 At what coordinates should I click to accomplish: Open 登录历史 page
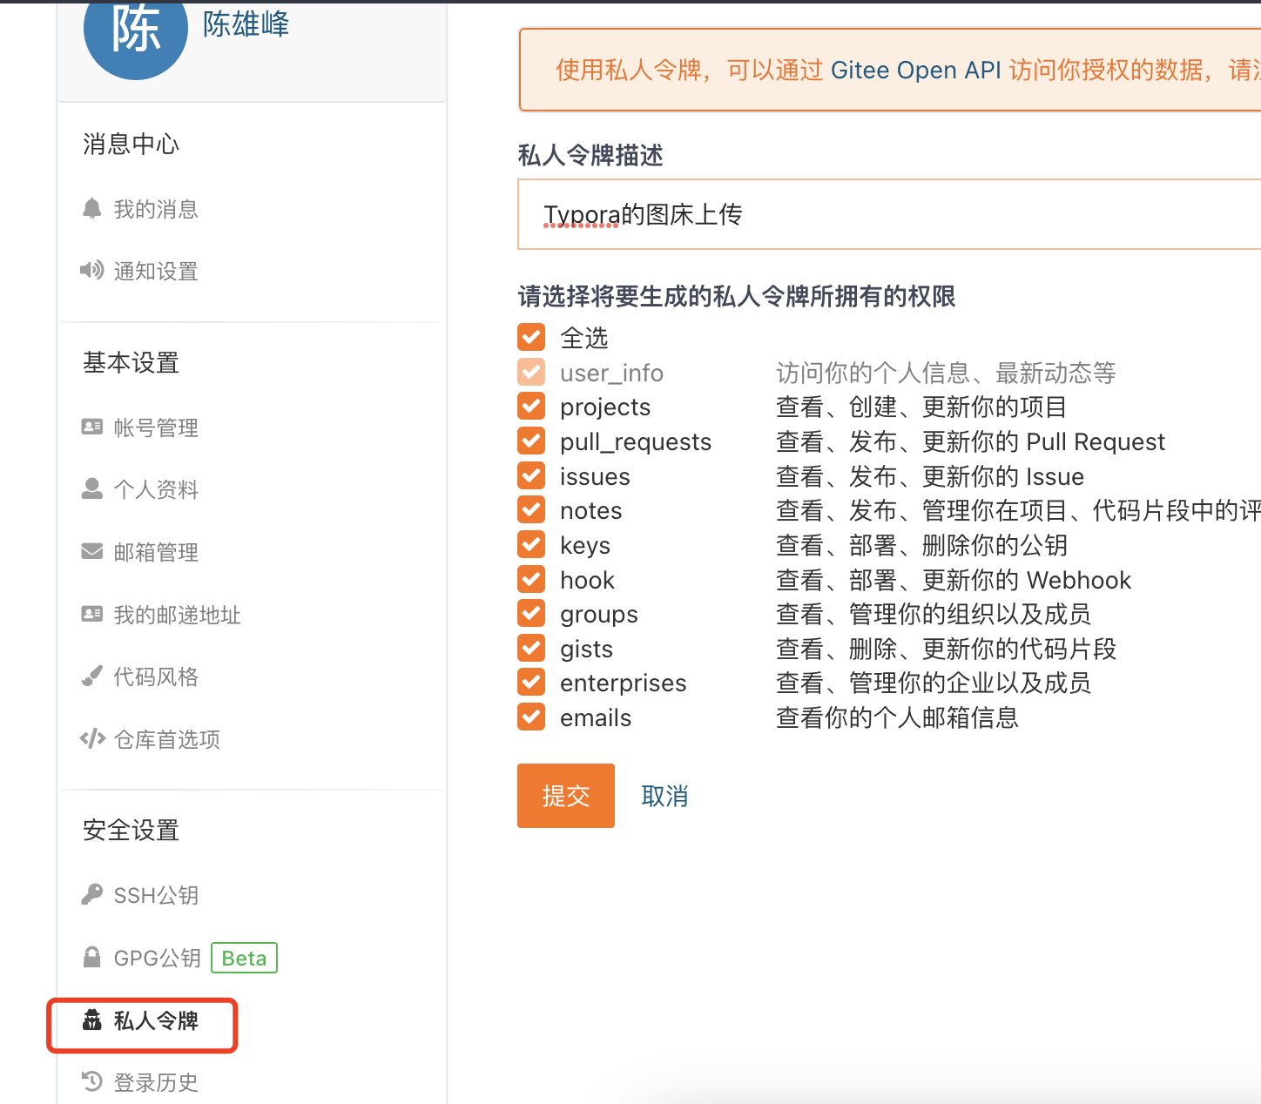click(156, 1082)
